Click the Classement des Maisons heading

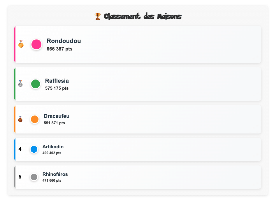(142, 17)
